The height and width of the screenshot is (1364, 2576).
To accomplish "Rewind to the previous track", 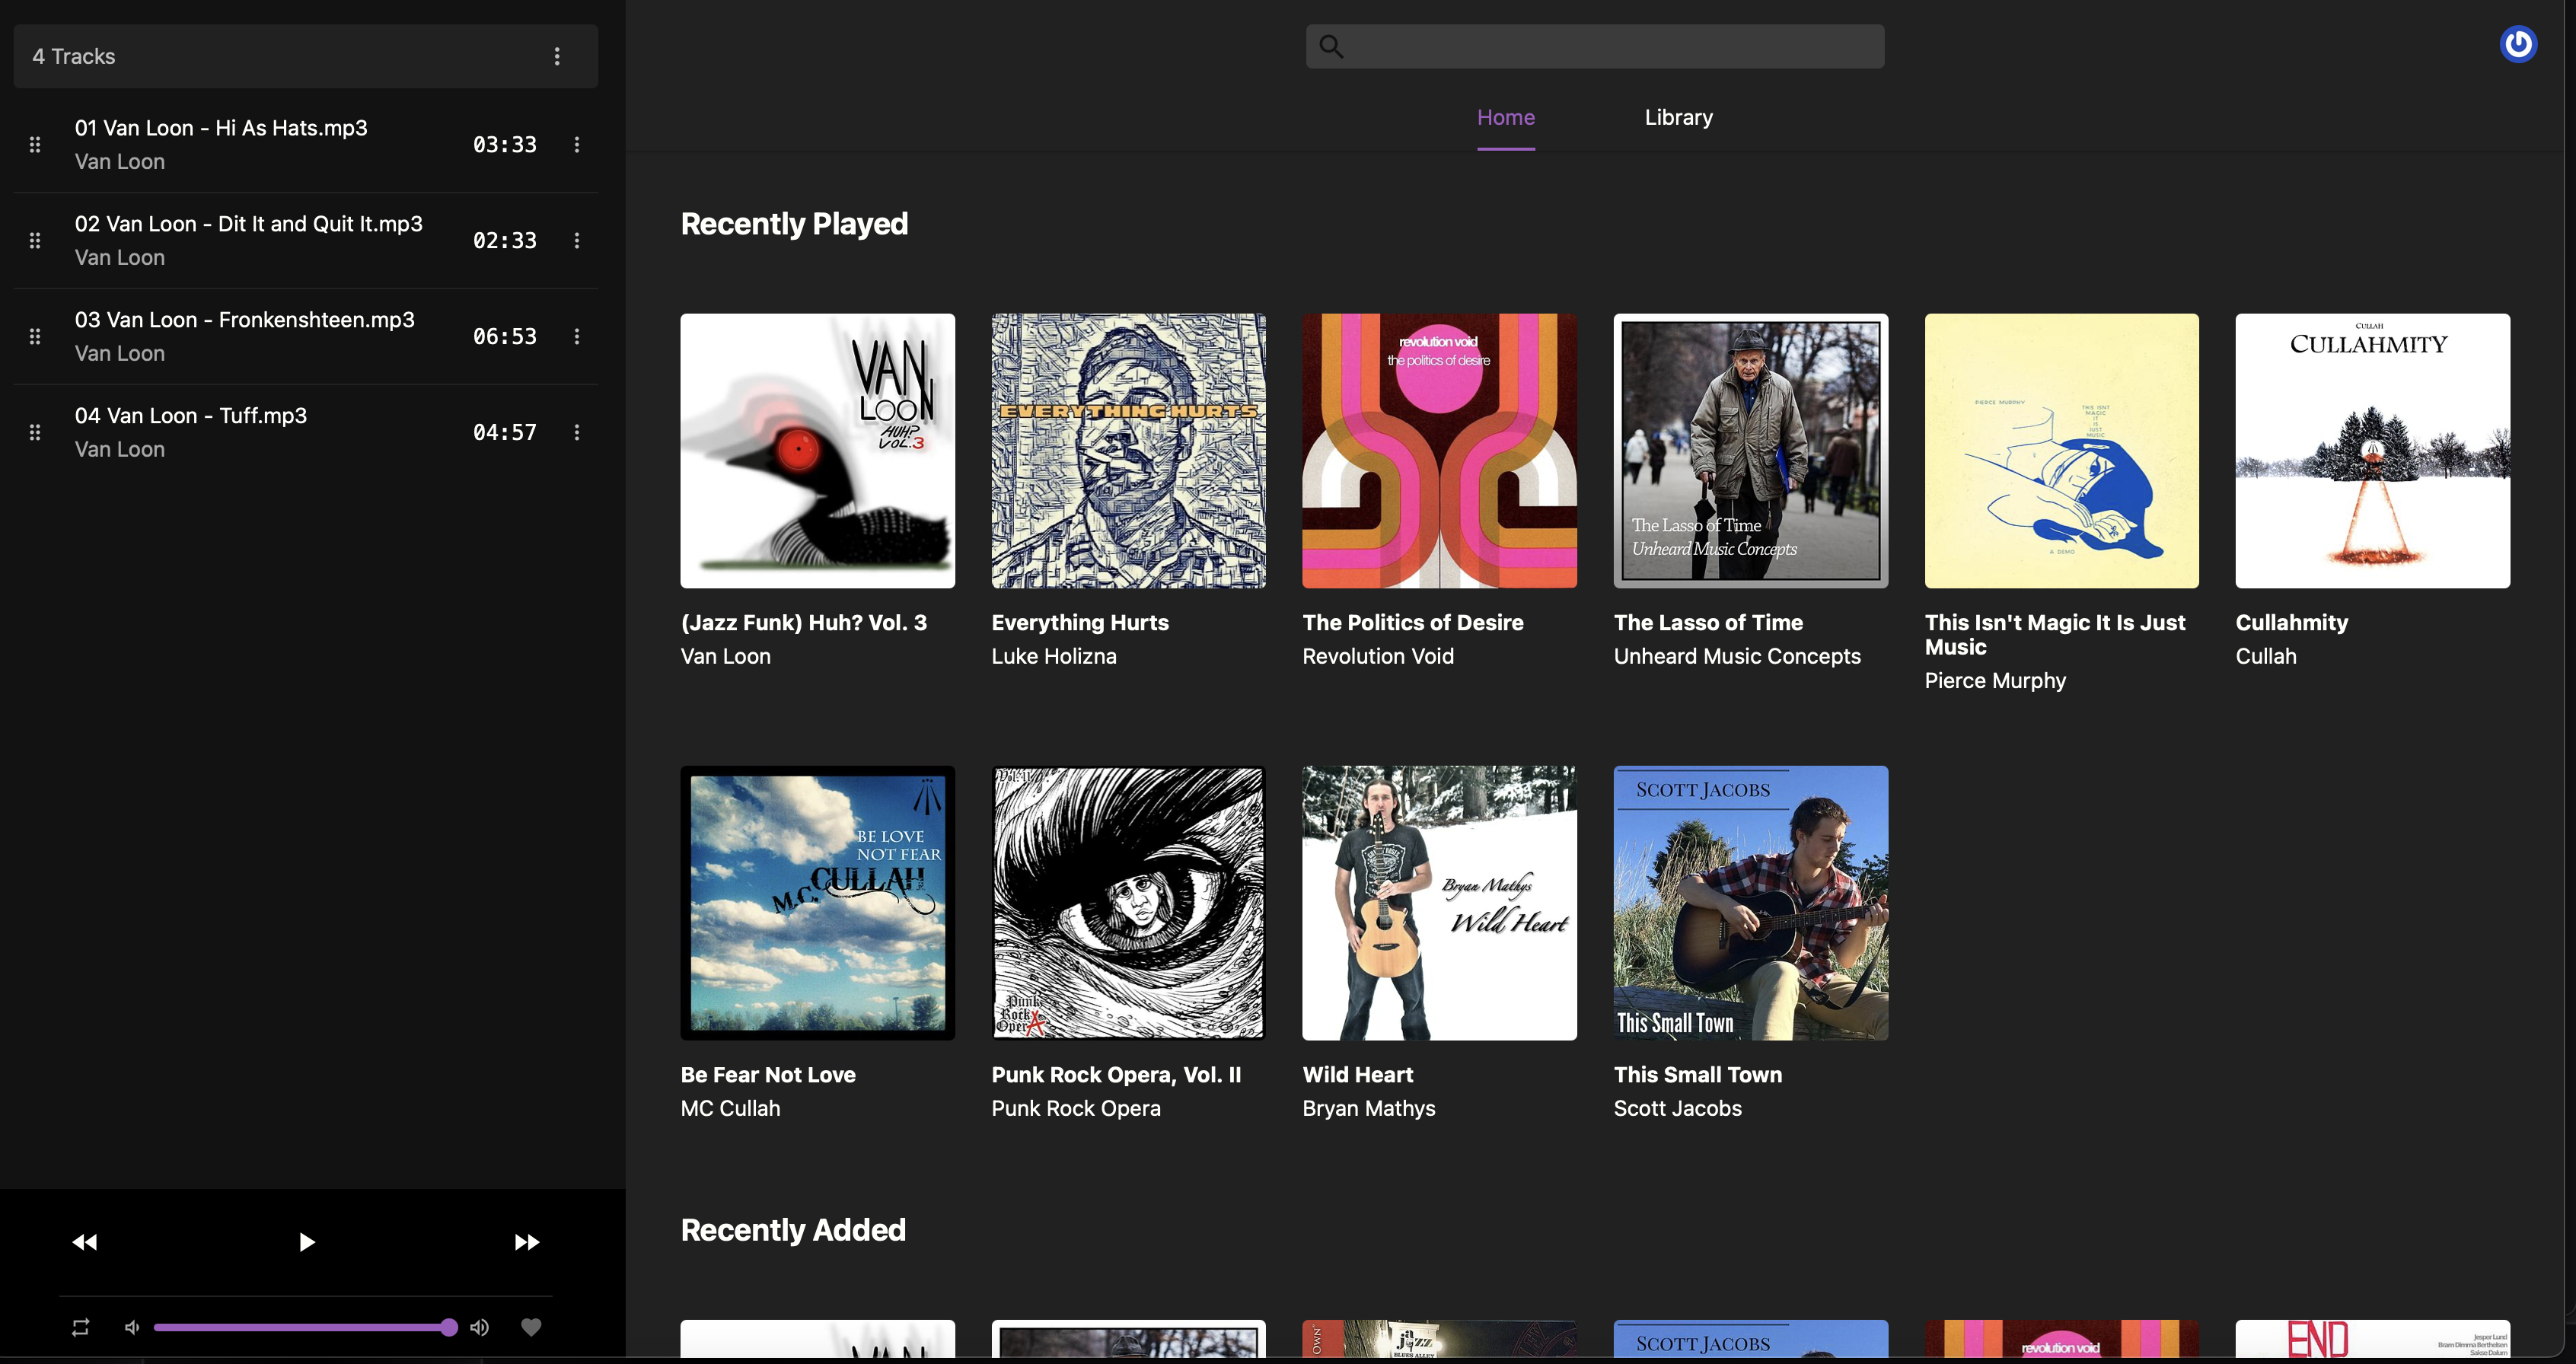I will click(85, 1241).
